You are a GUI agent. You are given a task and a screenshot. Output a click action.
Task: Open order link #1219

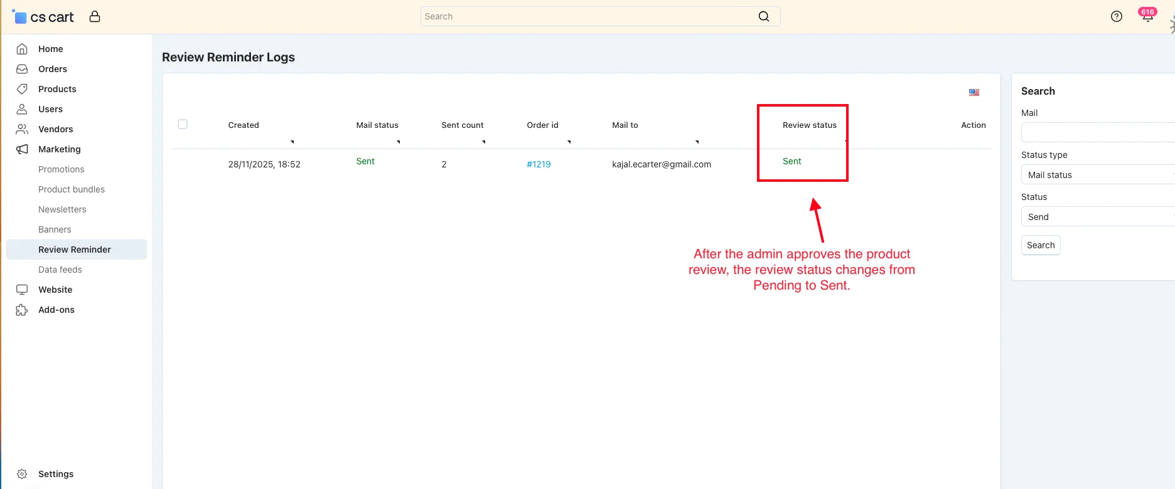click(x=539, y=164)
